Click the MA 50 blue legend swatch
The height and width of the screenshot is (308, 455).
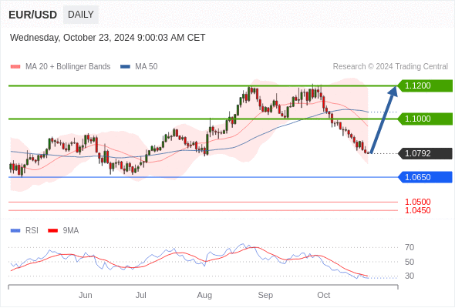coord(125,67)
